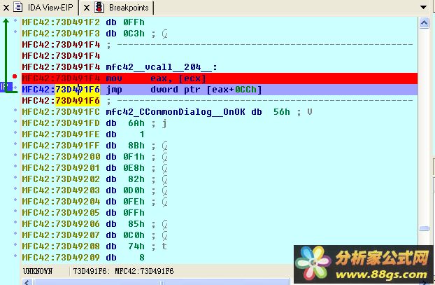435x285 pixels.
Task: Click the highlighted address 73D491F6 on the jmp line
Action: click(78, 90)
